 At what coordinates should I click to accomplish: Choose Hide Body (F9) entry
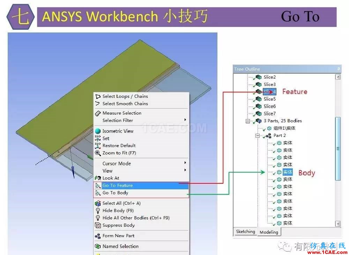pos(141,210)
